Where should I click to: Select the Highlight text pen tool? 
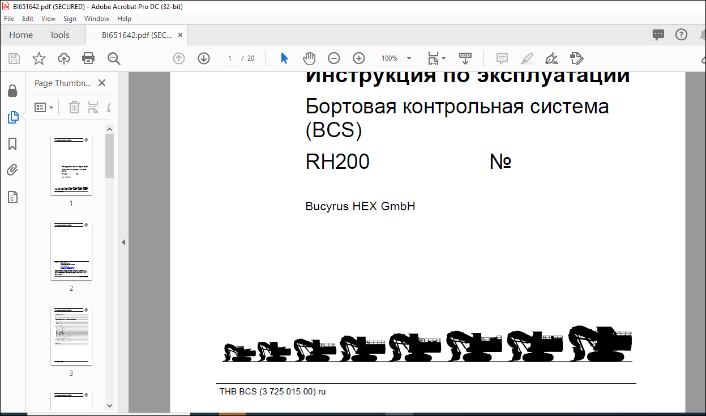(x=527, y=58)
